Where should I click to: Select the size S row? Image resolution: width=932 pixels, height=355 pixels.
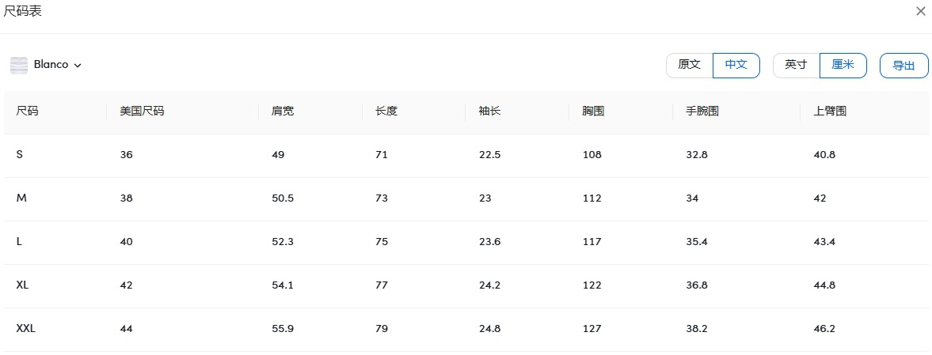tap(20, 155)
